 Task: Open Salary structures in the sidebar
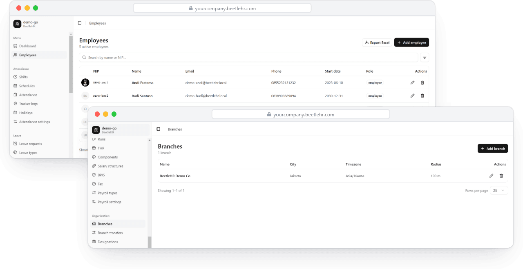(x=118, y=166)
